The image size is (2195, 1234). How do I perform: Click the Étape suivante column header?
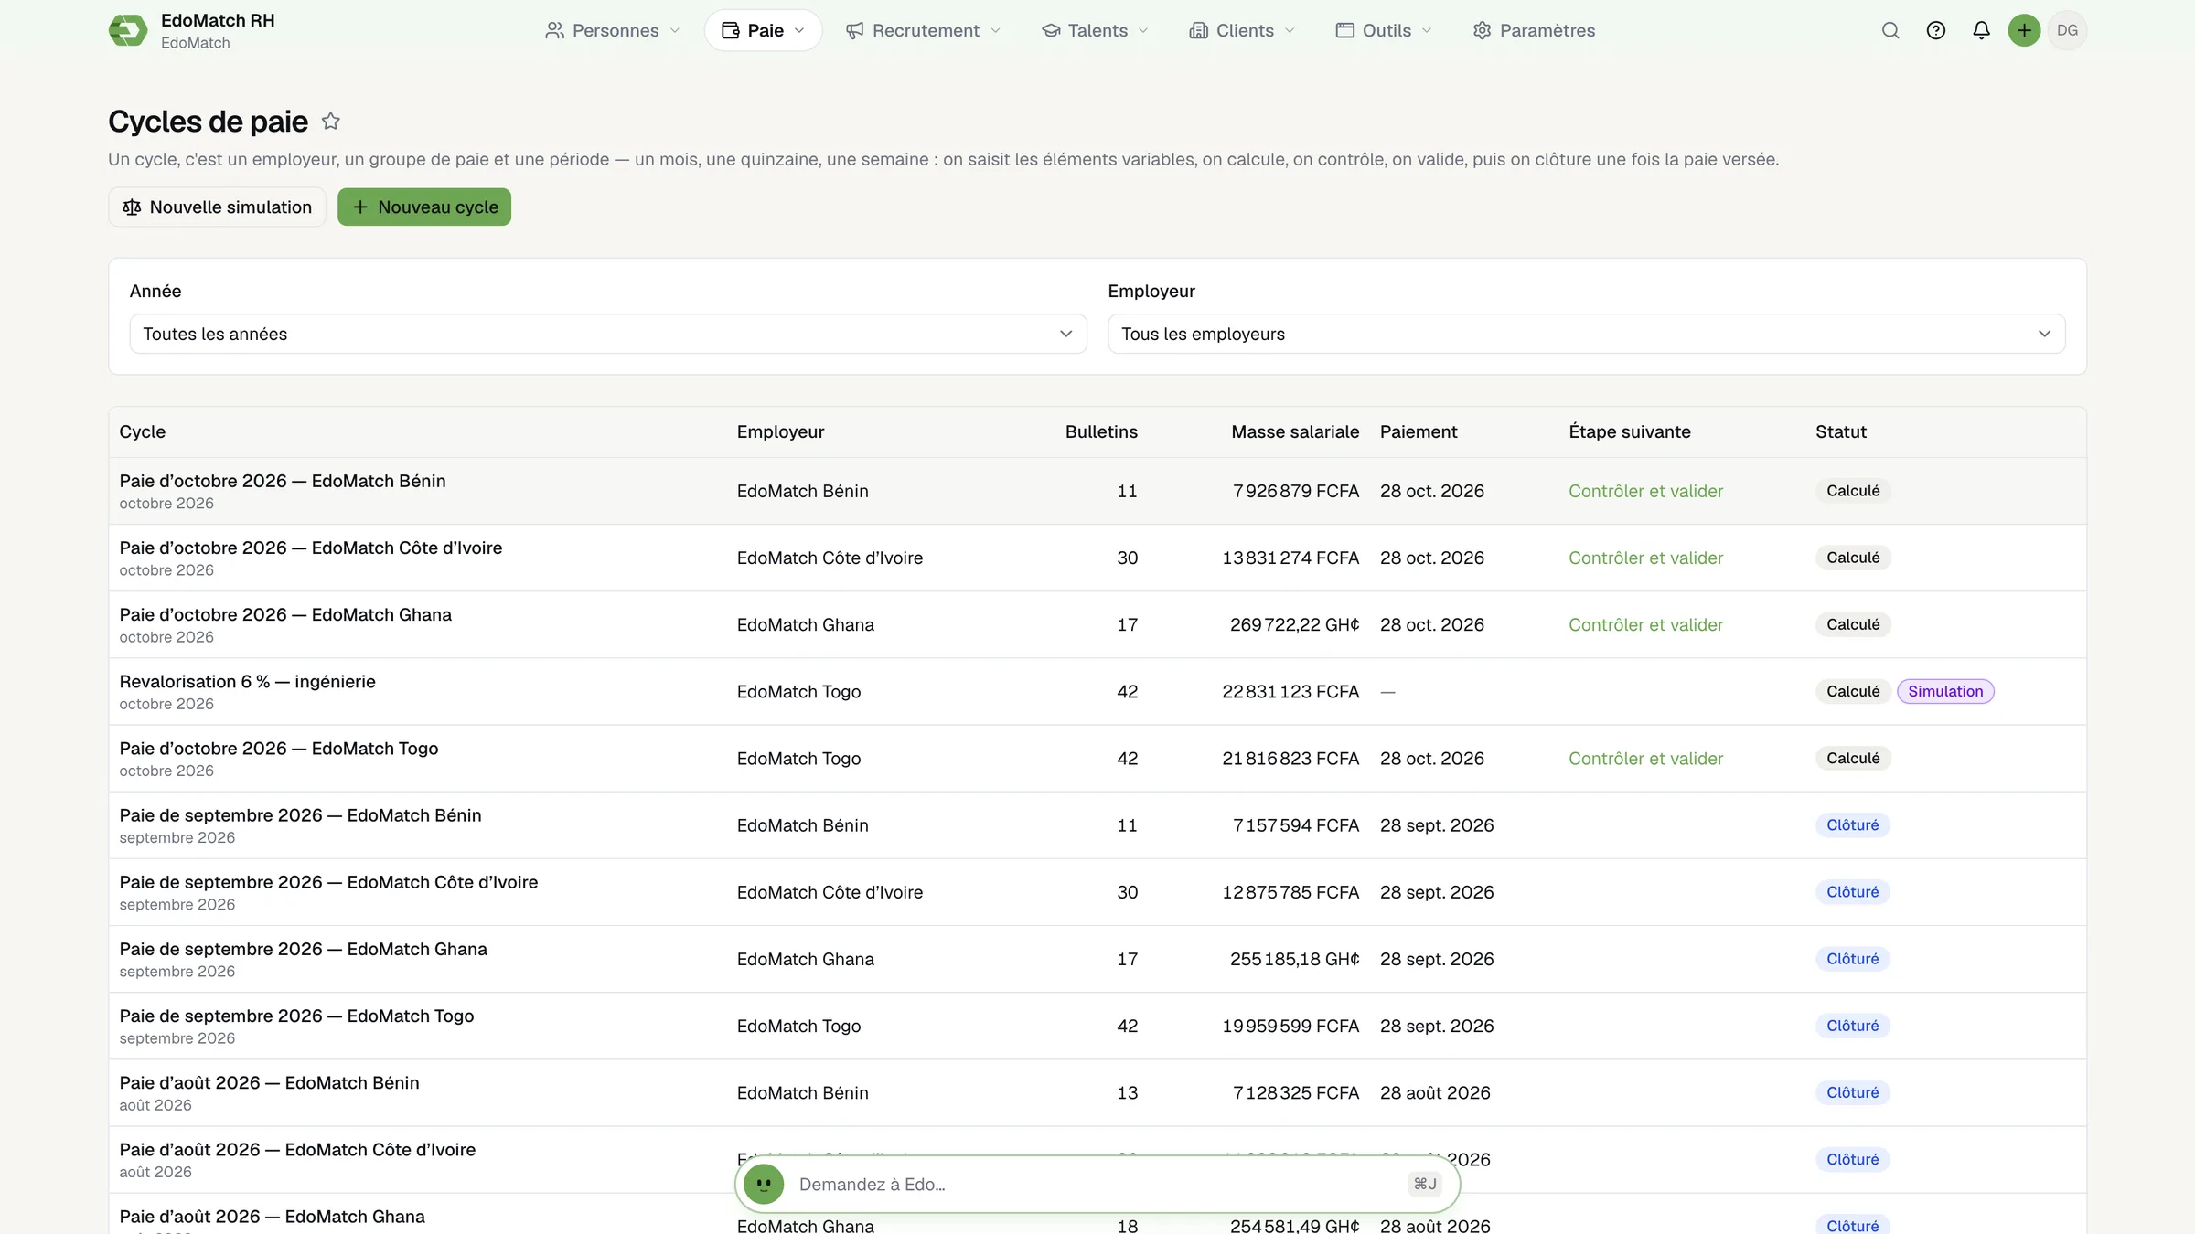click(1629, 431)
